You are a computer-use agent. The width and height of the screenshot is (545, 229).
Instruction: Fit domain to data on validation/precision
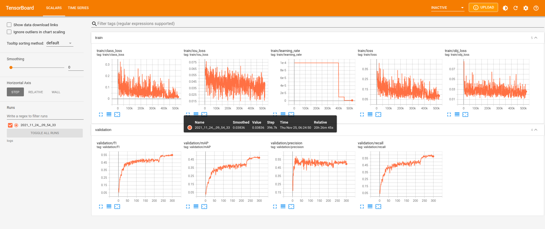point(291,207)
